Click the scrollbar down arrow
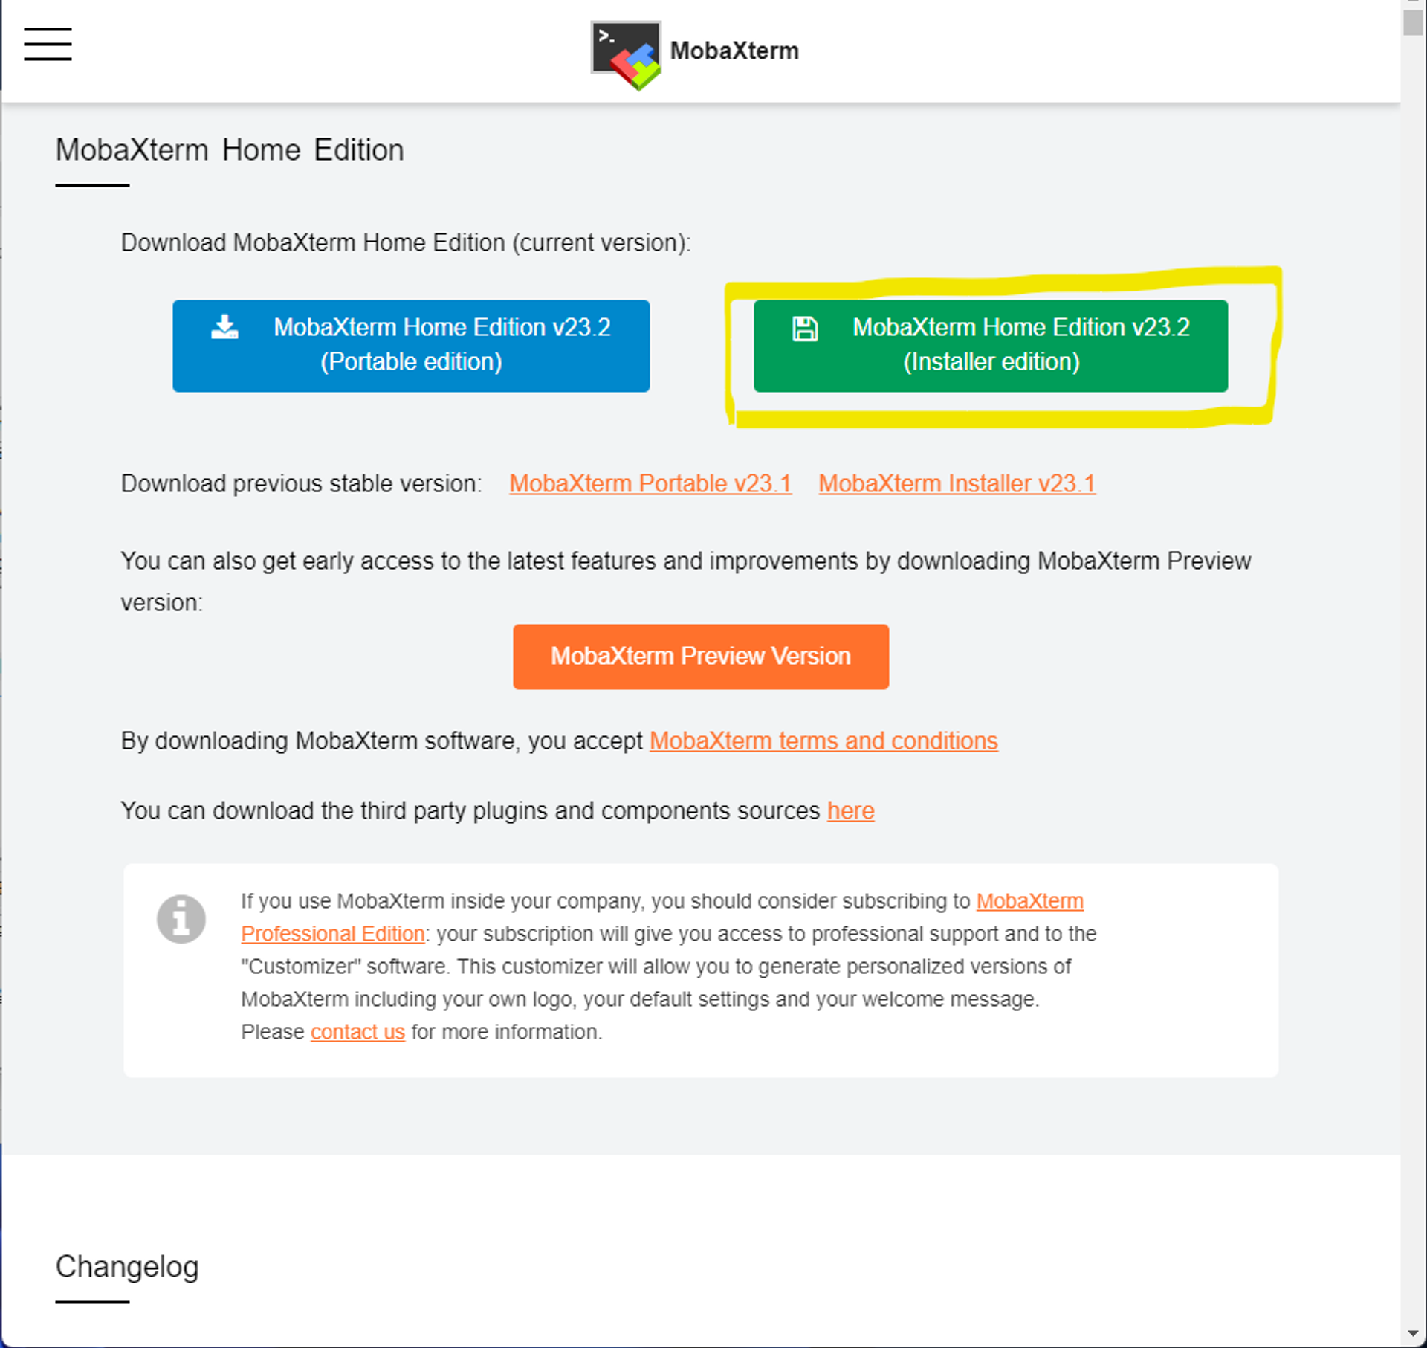Image resolution: width=1427 pixels, height=1348 pixels. [1412, 1334]
